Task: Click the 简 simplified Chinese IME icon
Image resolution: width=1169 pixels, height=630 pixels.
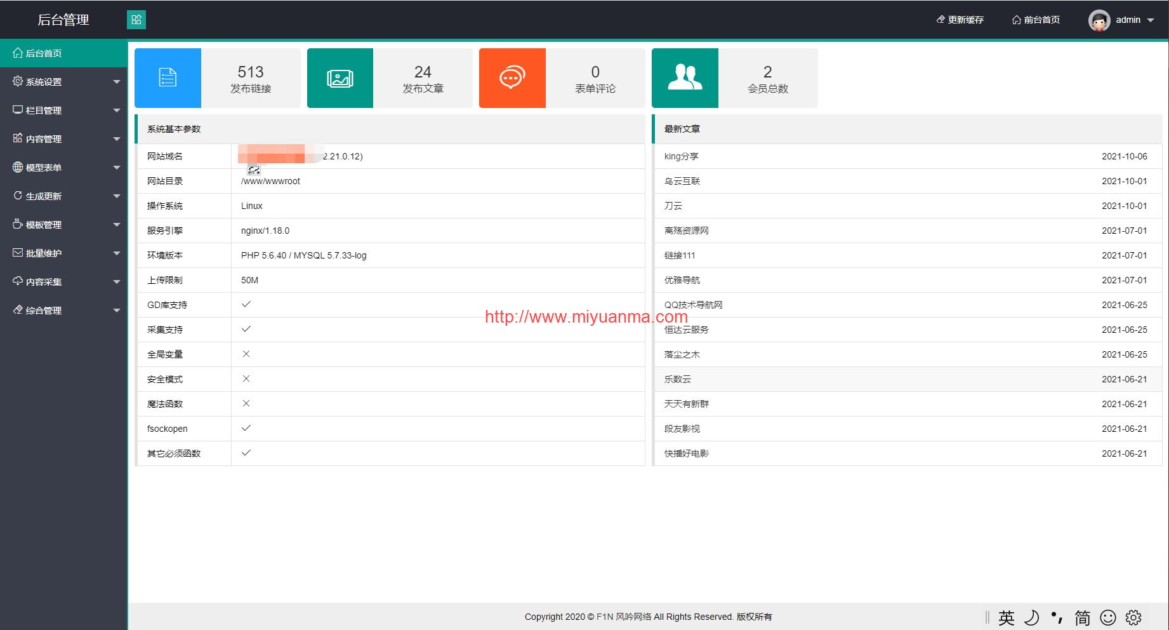Action: 1083,617
